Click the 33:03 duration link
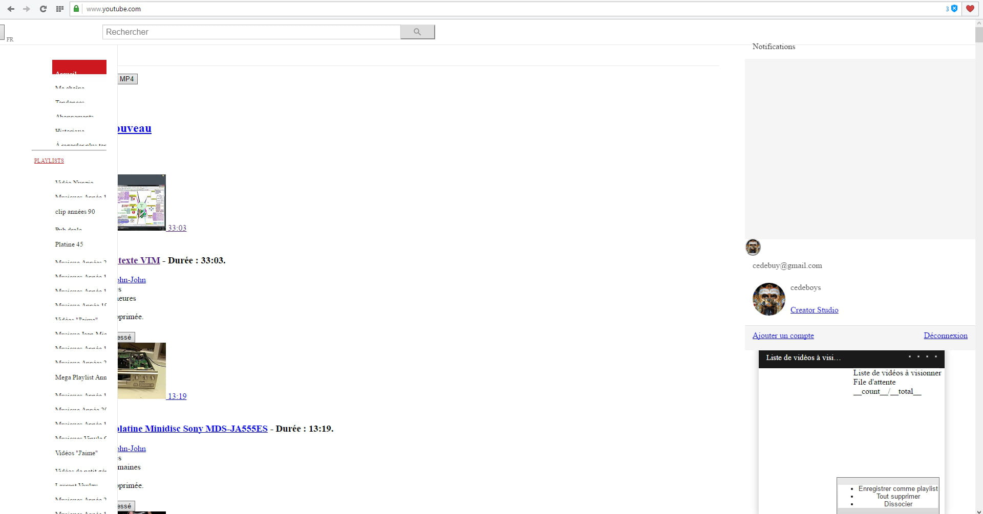This screenshot has width=983, height=514. pos(177,228)
